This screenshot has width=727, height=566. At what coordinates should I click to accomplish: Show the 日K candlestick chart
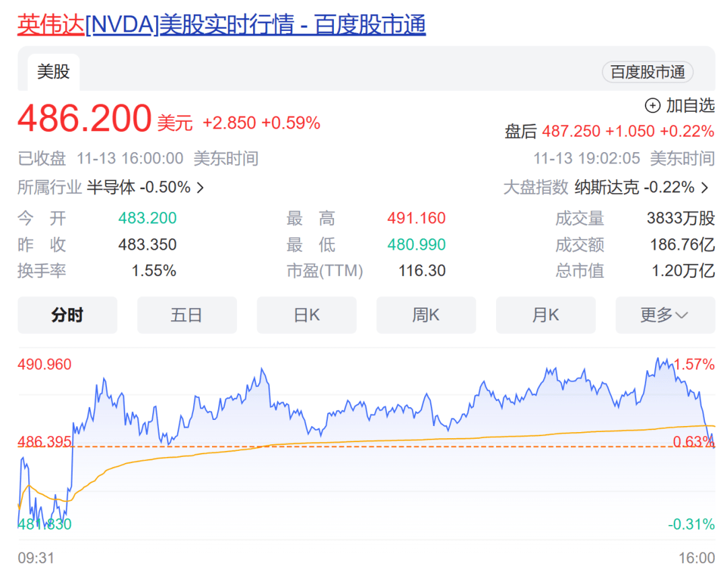(306, 315)
